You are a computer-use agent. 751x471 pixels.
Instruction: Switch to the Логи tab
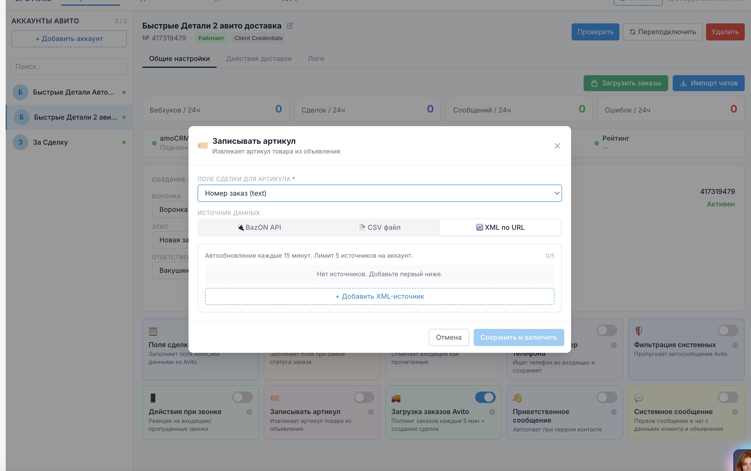coord(316,59)
